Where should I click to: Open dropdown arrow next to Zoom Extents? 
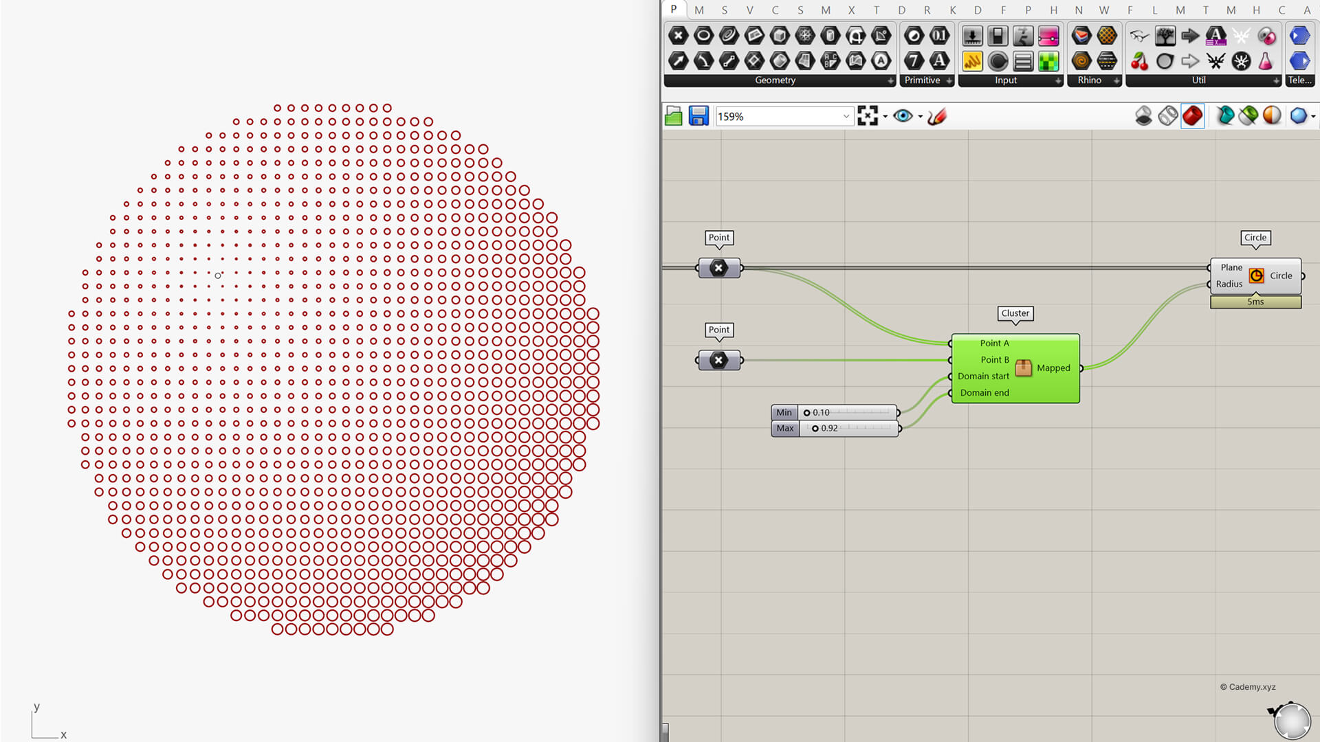tap(885, 117)
